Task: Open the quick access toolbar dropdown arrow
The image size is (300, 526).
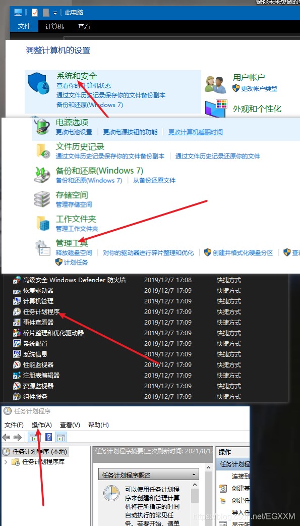Action: tap(55, 13)
